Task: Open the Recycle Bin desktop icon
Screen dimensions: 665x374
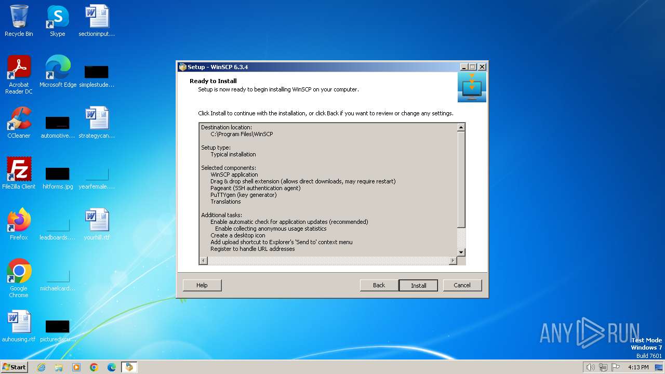Action: (19, 21)
